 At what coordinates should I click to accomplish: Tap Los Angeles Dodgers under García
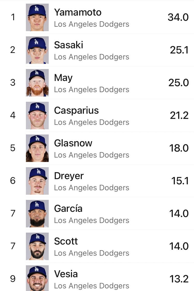coord(92,220)
